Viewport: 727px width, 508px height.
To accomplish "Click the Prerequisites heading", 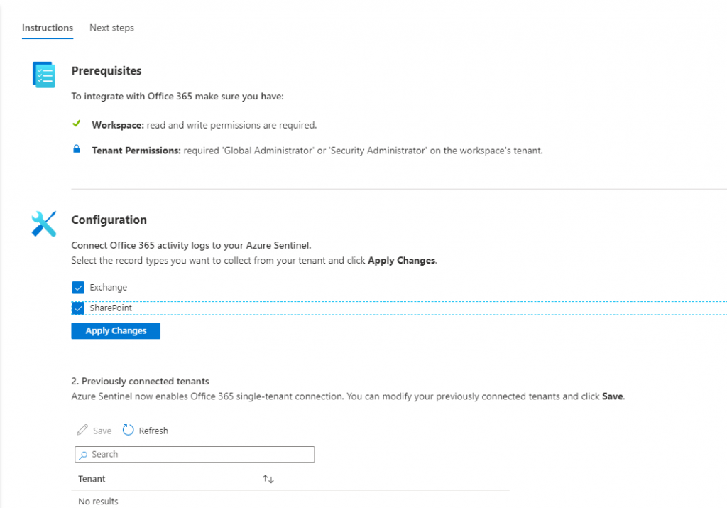I will [106, 71].
